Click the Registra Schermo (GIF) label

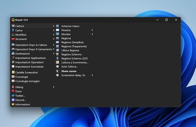[x=75, y=58]
